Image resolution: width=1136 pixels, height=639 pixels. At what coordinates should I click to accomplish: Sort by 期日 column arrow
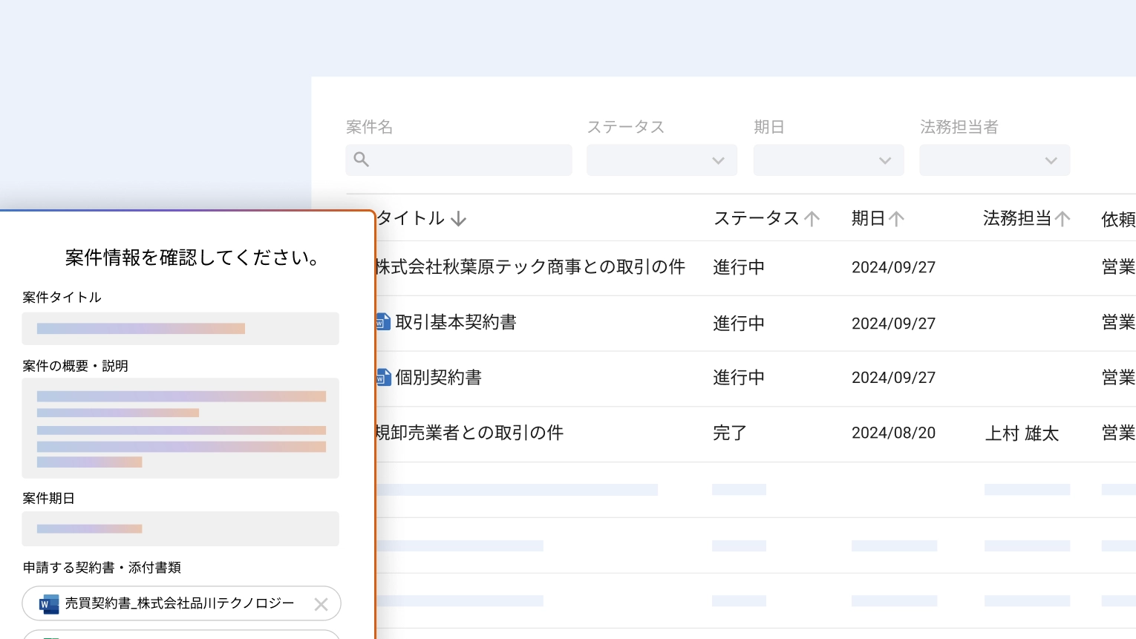pos(897,219)
